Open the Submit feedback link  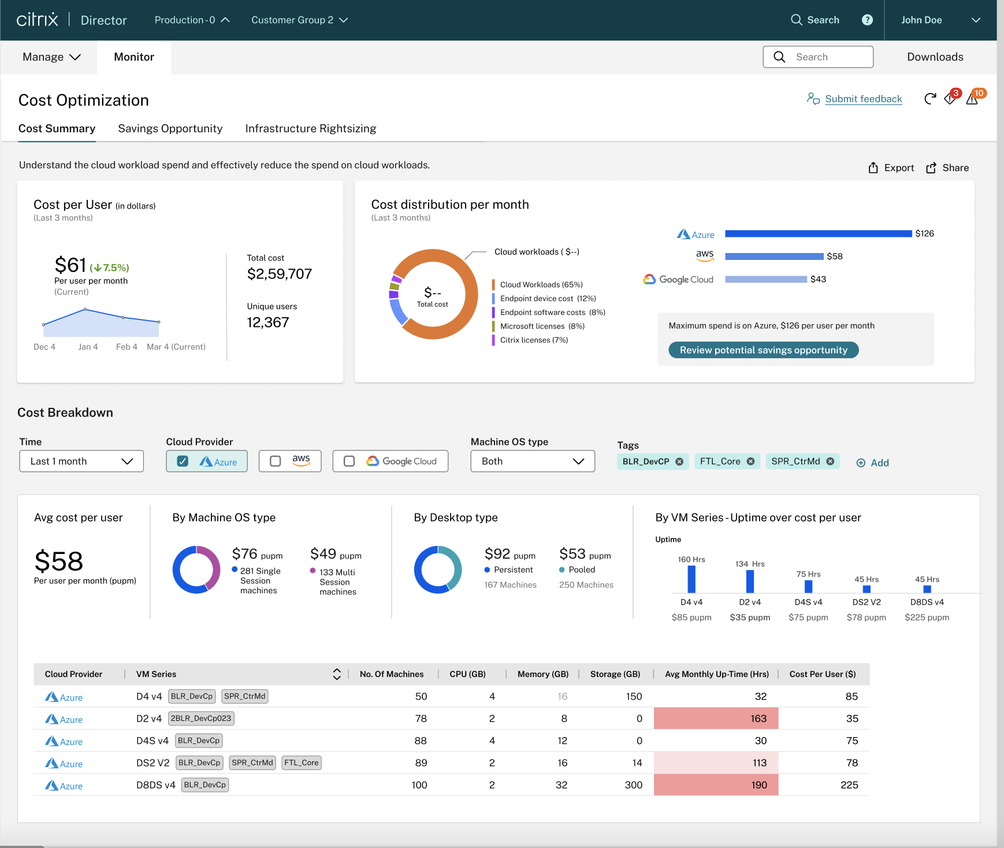point(863,99)
